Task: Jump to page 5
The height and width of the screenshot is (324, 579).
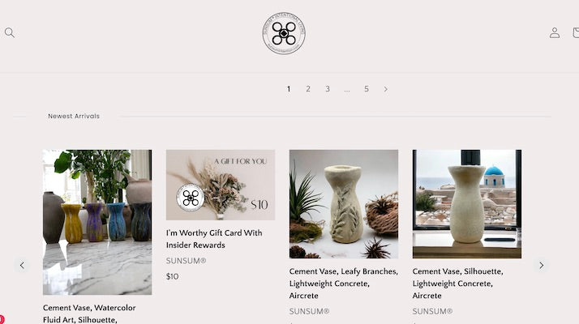Action: (367, 89)
